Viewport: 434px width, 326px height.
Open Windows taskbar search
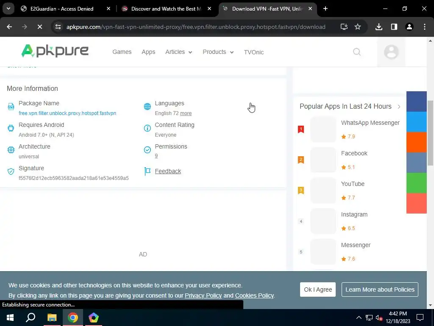(31, 318)
